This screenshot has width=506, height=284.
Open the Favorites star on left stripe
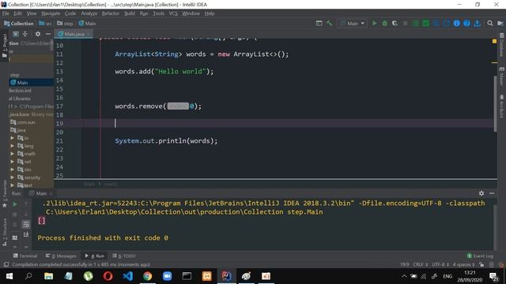pos(5,205)
